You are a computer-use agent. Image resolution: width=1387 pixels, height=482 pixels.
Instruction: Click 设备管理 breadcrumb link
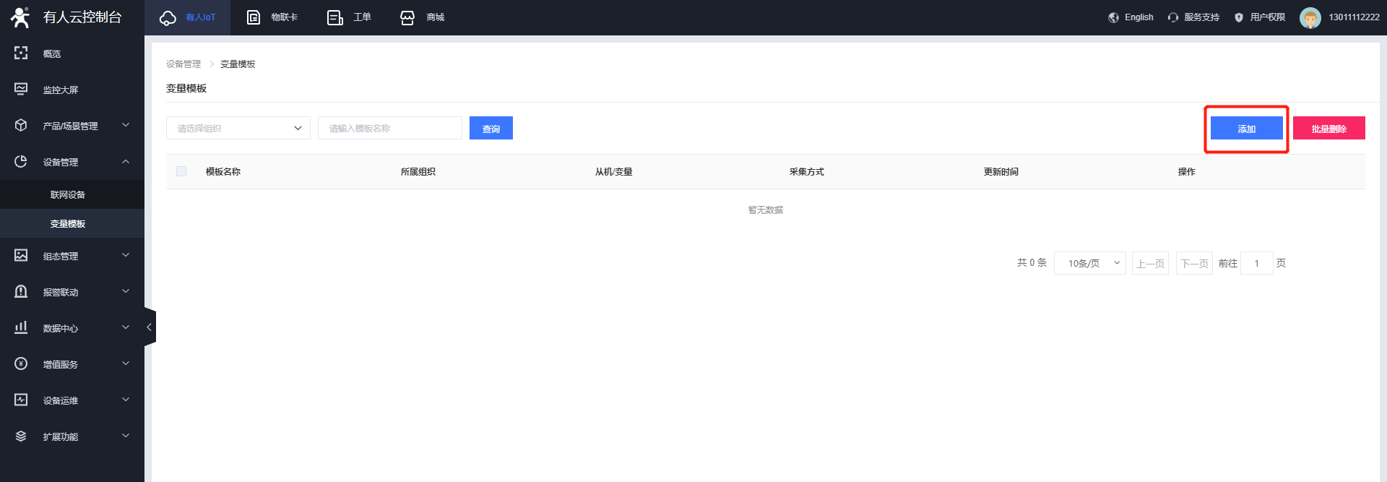coord(183,64)
